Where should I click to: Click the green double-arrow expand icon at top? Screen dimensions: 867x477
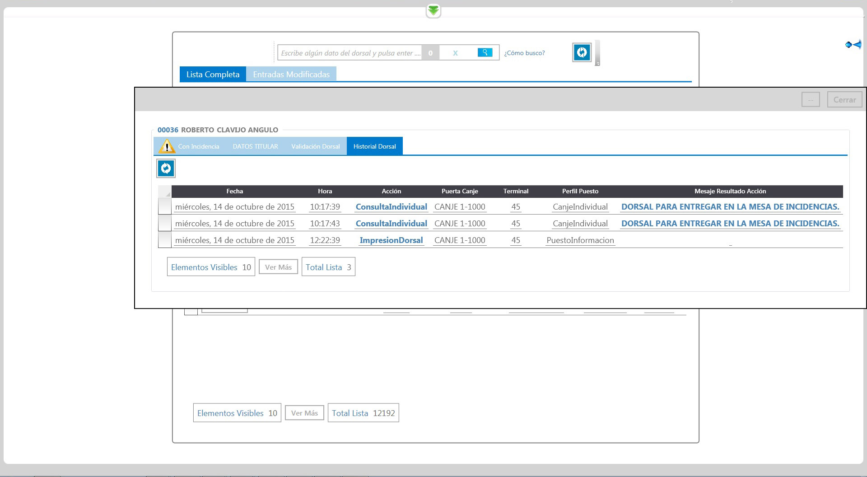click(x=433, y=11)
